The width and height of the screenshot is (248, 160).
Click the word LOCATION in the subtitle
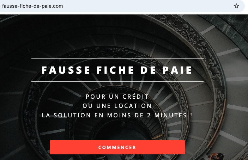133,106
